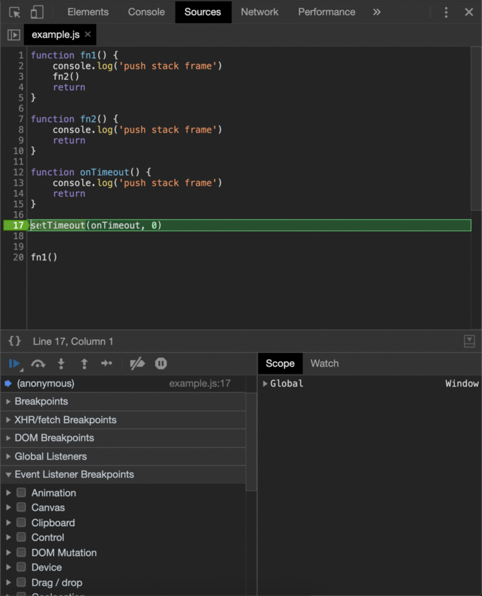Click the debugger sidebar vertical scrollbar
The width and height of the screenshot is (482, 596).
(251, 442)
